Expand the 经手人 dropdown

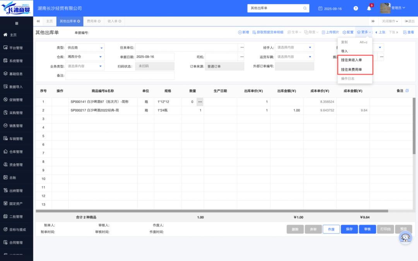pyautogui.click(x=310, y=48)
